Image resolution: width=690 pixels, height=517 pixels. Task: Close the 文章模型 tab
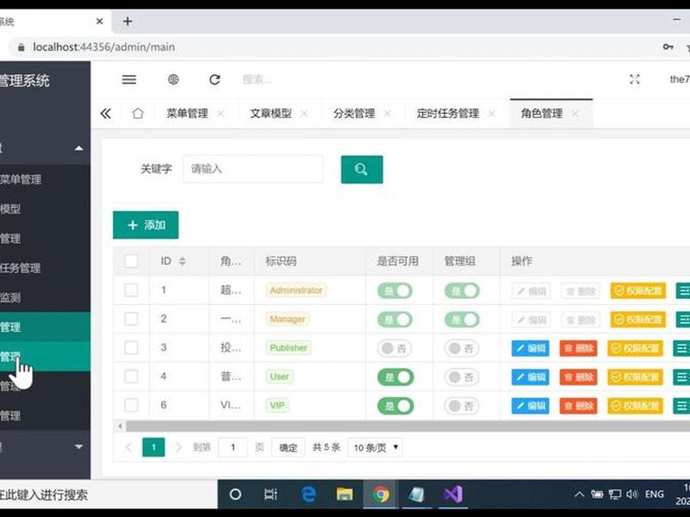(304, 114)
